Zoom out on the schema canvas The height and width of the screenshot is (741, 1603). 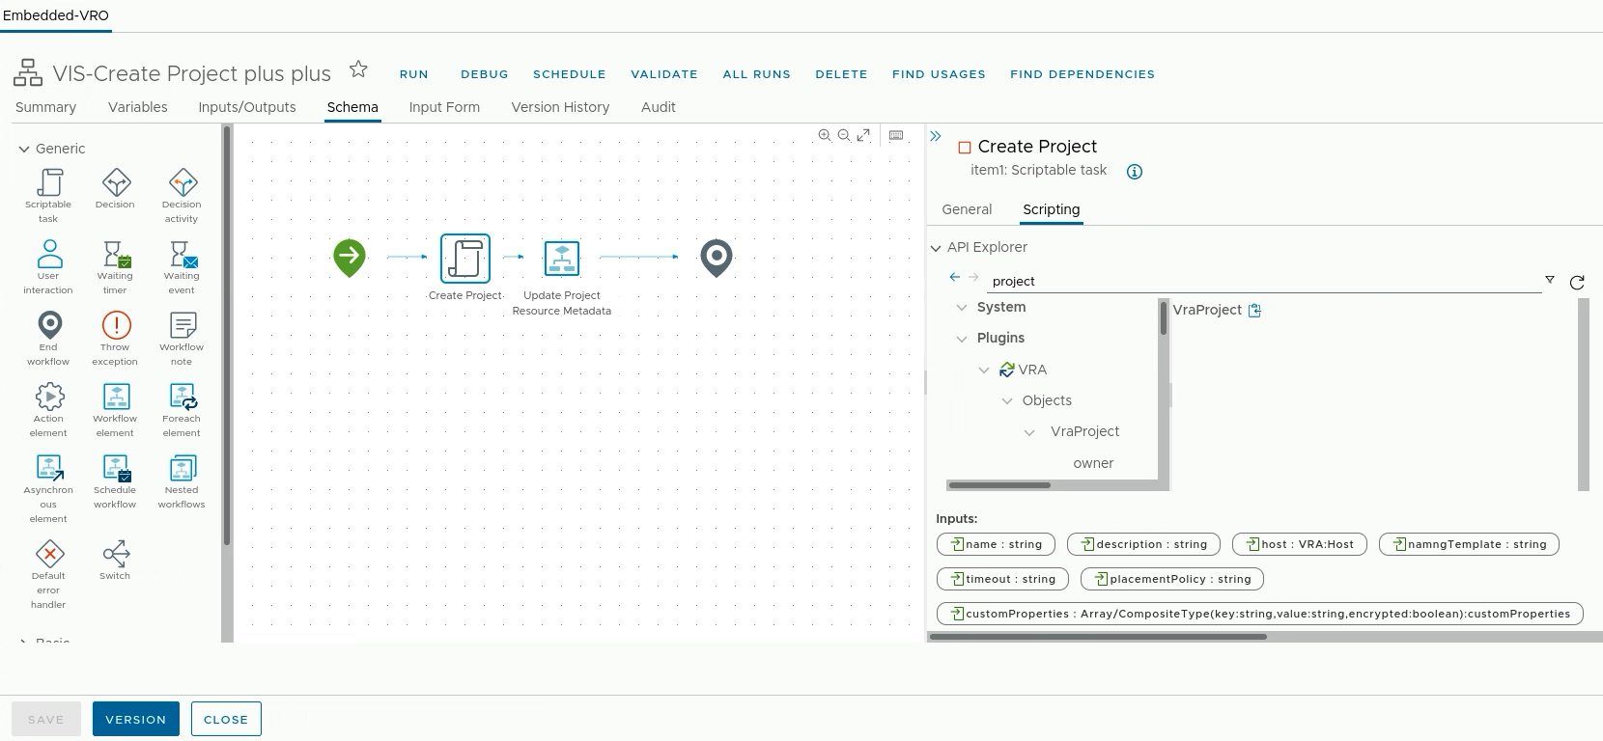tap(844, 136)
